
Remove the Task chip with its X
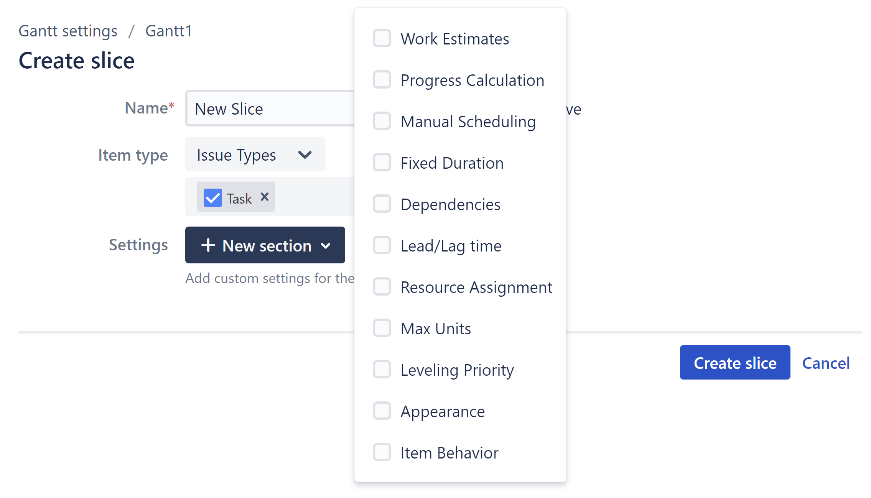pyautogui.click(x=265, y=197)
